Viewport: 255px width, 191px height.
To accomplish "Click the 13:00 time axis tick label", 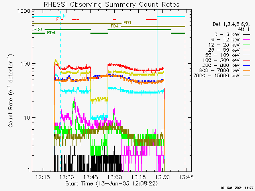I will pyautogui.click(x=114, y=177).
